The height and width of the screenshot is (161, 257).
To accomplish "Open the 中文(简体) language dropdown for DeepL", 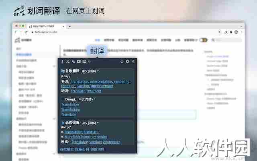I will click(87, 99).
